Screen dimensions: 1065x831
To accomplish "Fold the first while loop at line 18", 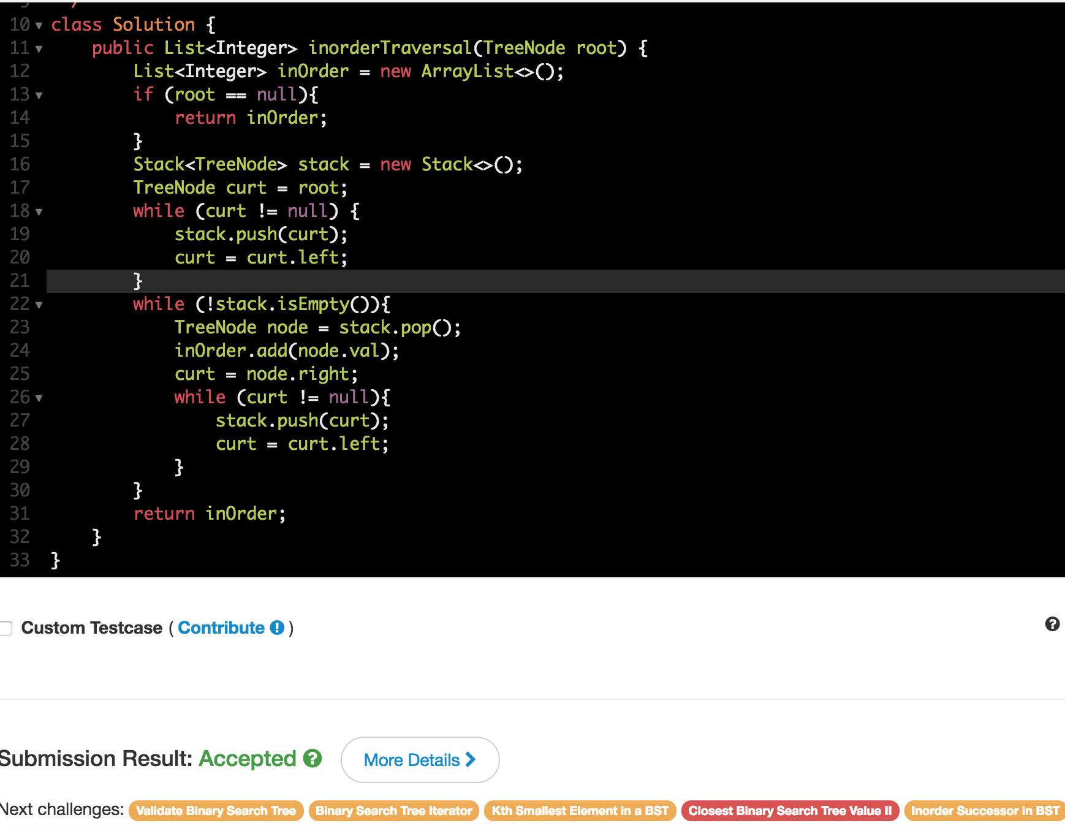I will tap(39, 212).
